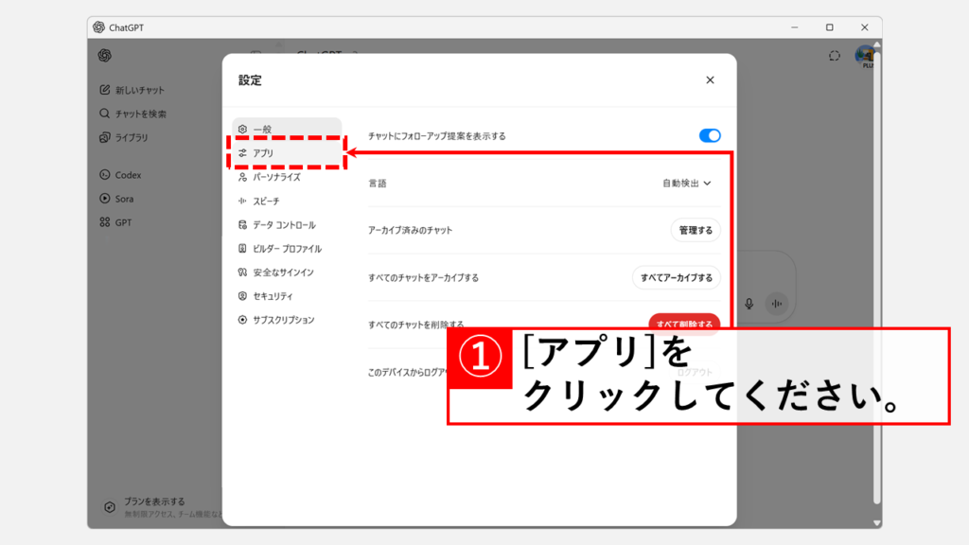Close the settings dialog with X
This screenshot has height=545, width=969.
coord(710,80)
